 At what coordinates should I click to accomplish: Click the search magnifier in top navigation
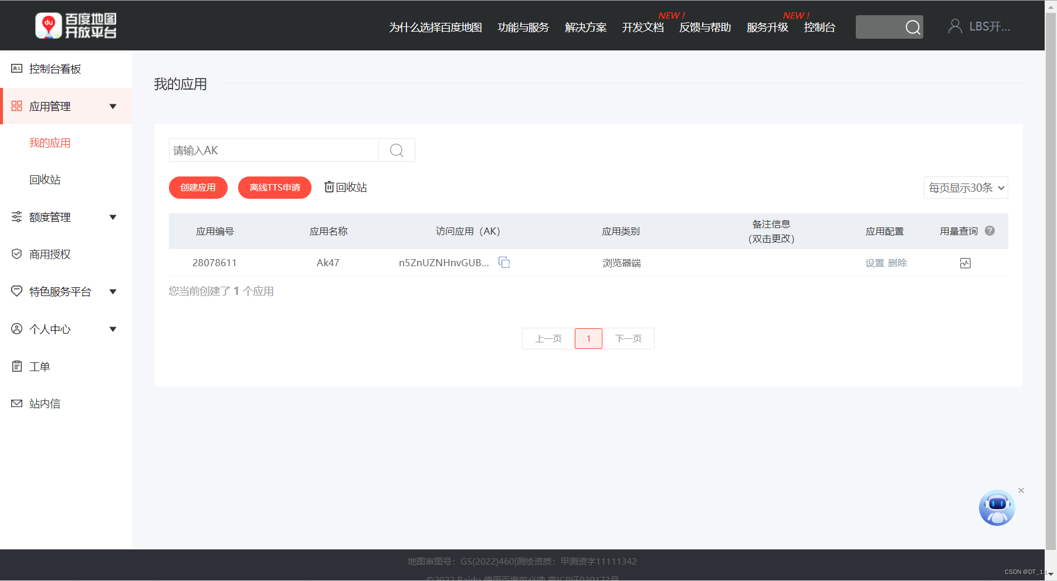pyautogui.click(x=912, y=27)
